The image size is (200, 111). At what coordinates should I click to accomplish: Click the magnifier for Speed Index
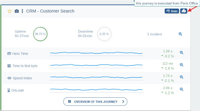(182, 77)
